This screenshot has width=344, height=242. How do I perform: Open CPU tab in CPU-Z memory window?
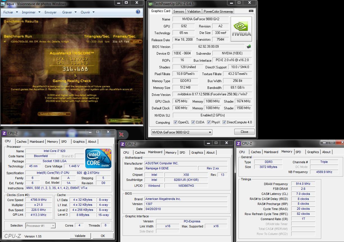click(242, 152)
